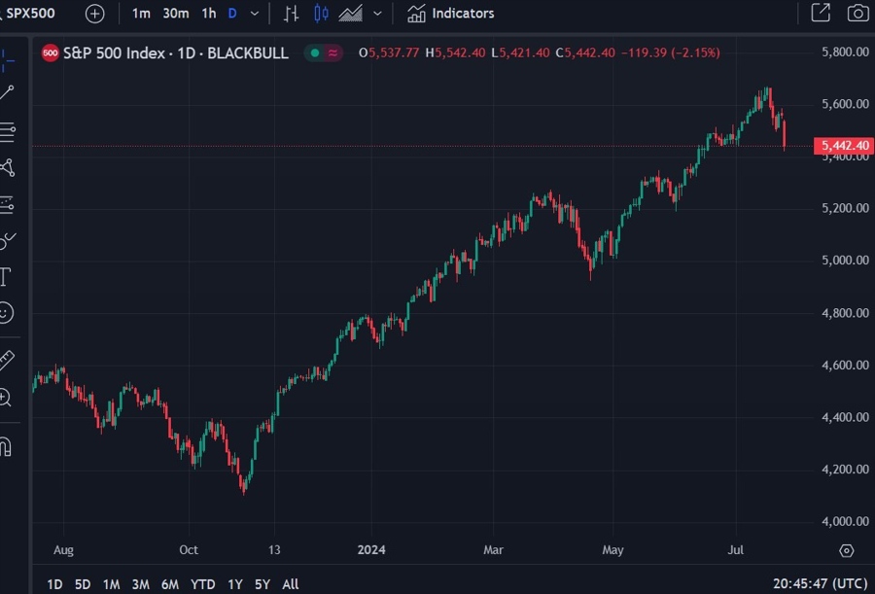Select the Ruler measurement tool
Viewport: 875px width, 594px height.
click(x=10, y=360)
